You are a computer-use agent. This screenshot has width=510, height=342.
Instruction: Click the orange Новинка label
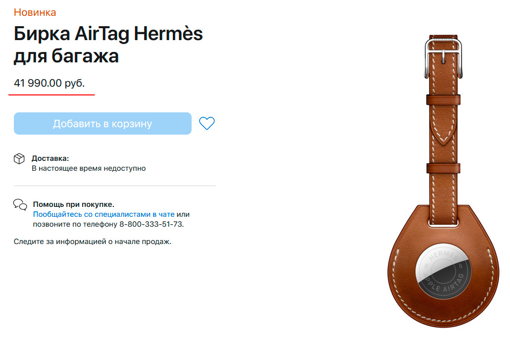point(35,12)
